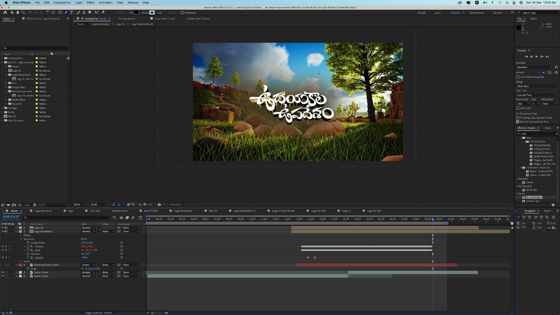The height and width of the screenshot is (315, 560).
Task: Click the Toggle Switches / Modes button
Action: coord(98,313)
